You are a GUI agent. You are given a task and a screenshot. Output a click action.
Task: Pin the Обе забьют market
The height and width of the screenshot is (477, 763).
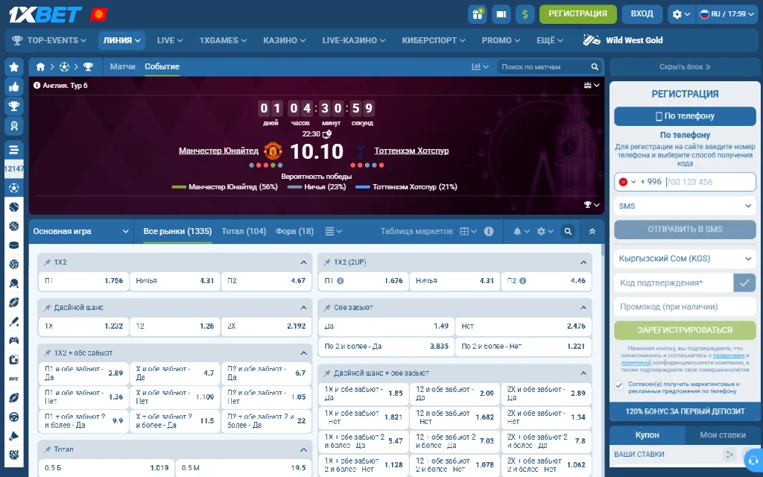327,308
